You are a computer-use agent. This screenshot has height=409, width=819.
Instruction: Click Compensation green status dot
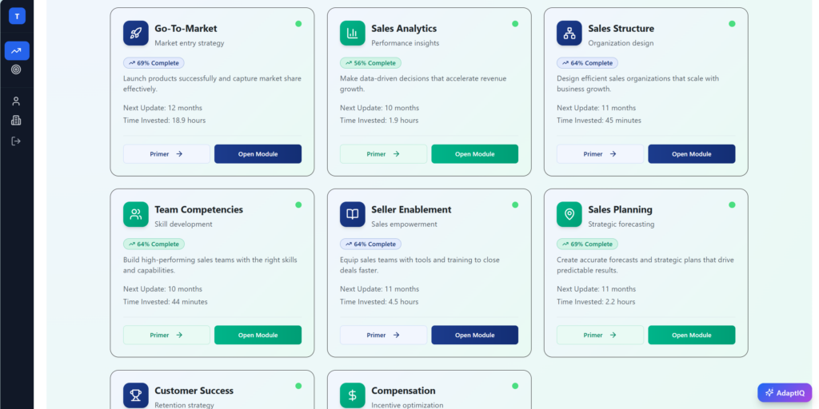coord(515,386)
